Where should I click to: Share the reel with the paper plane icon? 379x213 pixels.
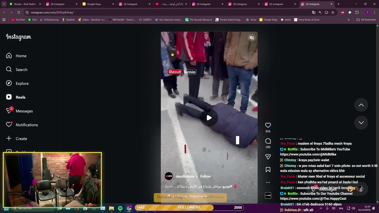tap(268, 157)
